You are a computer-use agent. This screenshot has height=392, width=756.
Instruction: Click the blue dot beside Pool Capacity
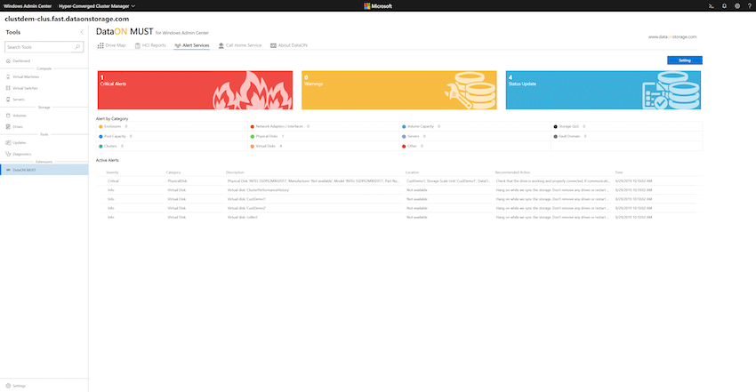pyautogui.click(x=101, y=136)
